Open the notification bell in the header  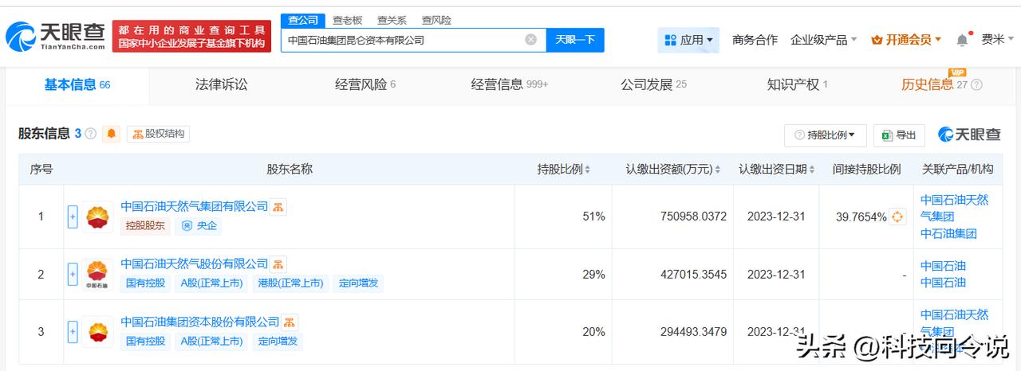[963, 40]
